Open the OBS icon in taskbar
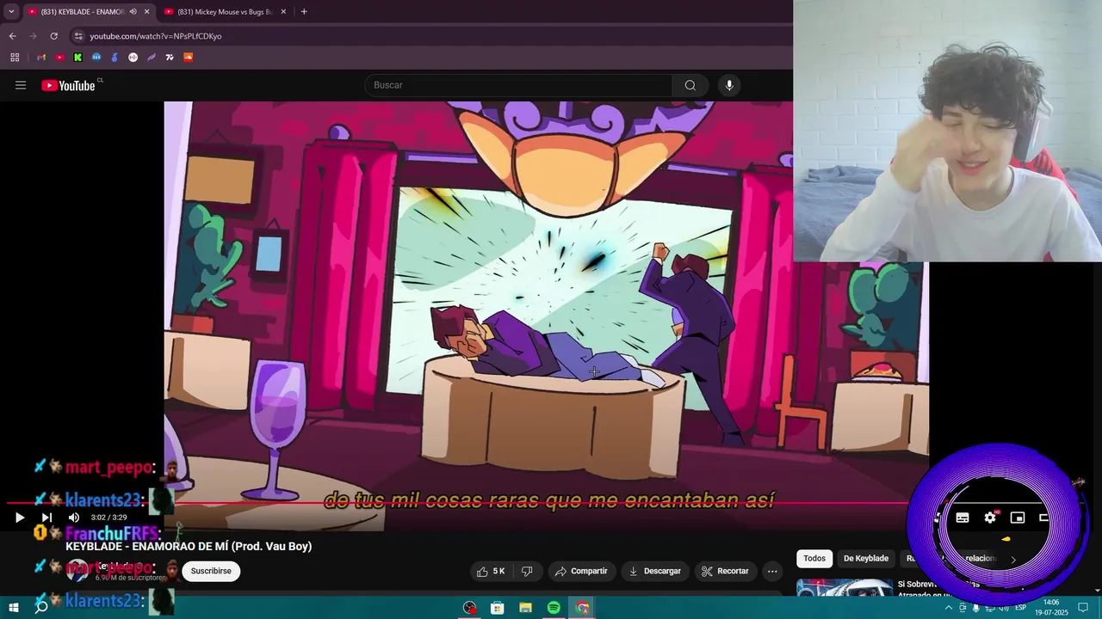1102x619 pixels. click(469, 608)
